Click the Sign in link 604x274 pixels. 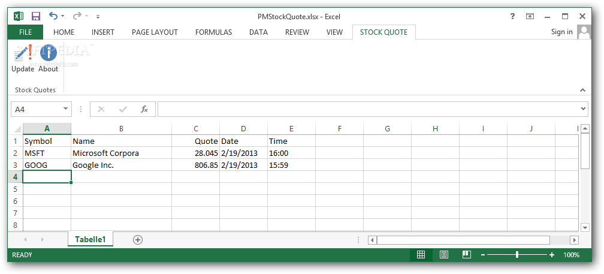coord(561,32)
